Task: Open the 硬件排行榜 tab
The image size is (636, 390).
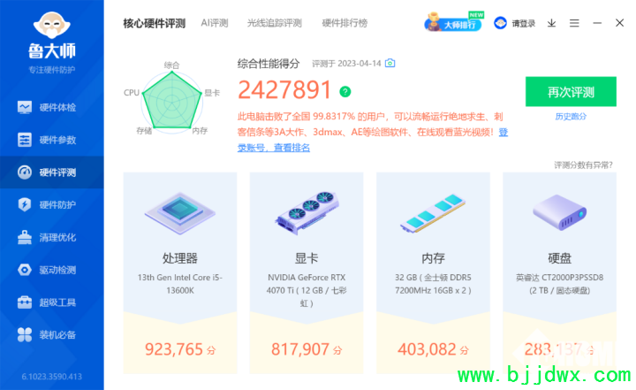Action: (344, 23)
